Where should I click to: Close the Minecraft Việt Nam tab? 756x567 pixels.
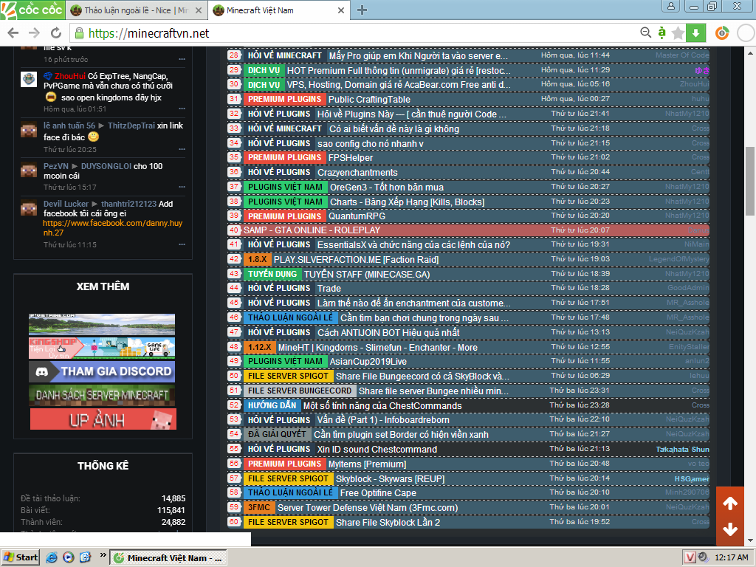(x=341, y=10)
